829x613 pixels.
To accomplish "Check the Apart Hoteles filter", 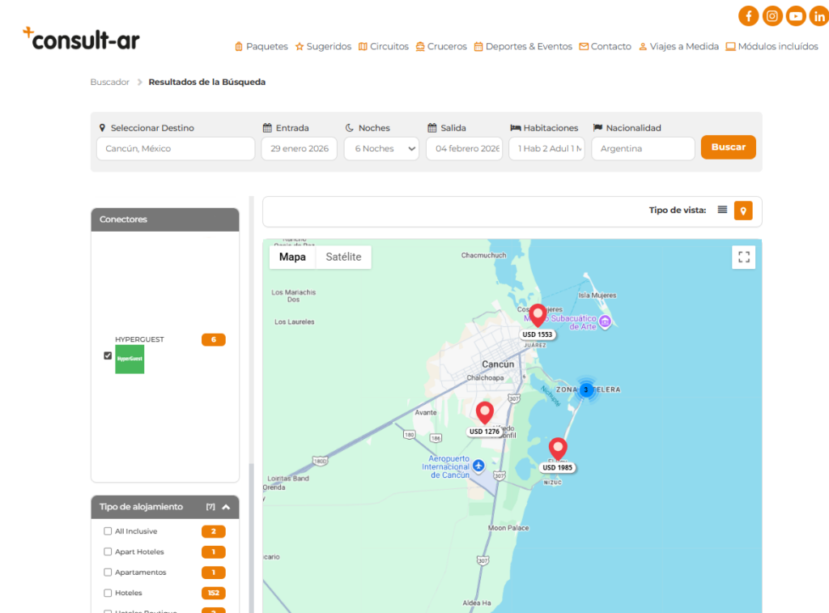I will pos(108,551).
